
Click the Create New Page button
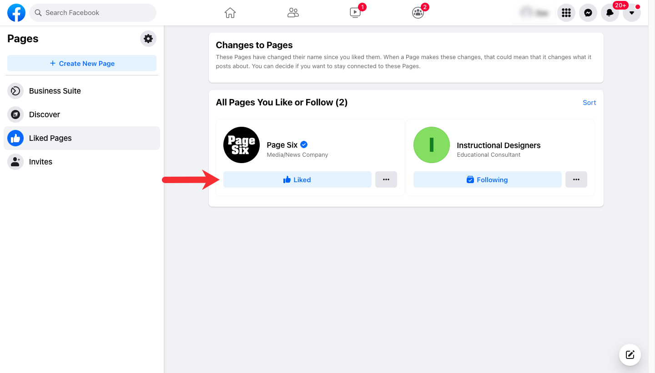(82, 63)
